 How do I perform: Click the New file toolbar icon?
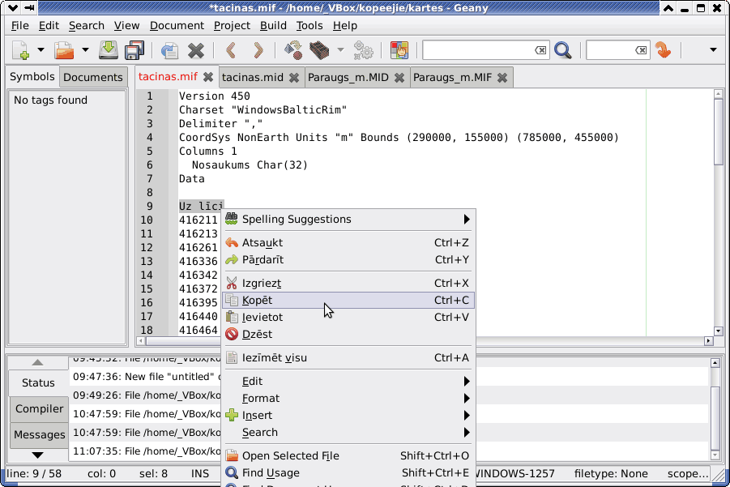pyautogui.click(x=20, y=49)
